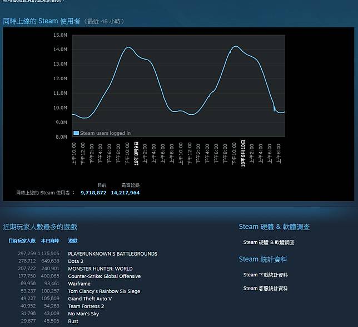Click the 遊戲 column header
Screen dimensions: 358x327
[73, 241]
